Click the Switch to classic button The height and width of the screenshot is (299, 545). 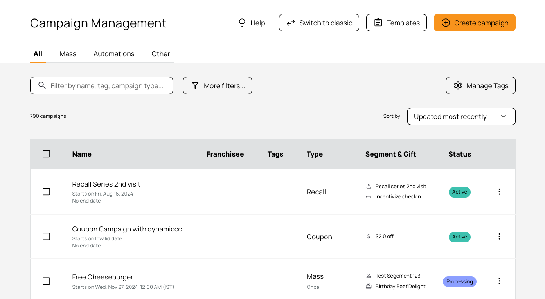point(319,23)
